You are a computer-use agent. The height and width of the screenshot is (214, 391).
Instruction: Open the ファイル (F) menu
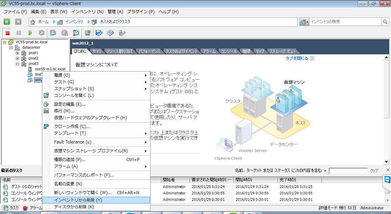[x=15, y=12]
